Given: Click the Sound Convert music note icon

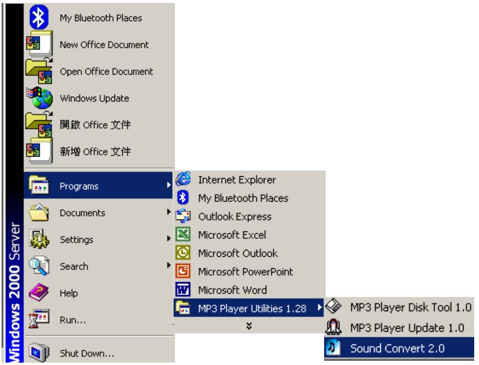Looking at the screenshot, I should point(333,347).
